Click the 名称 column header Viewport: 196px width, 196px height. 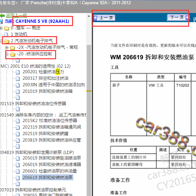point(128,77)
